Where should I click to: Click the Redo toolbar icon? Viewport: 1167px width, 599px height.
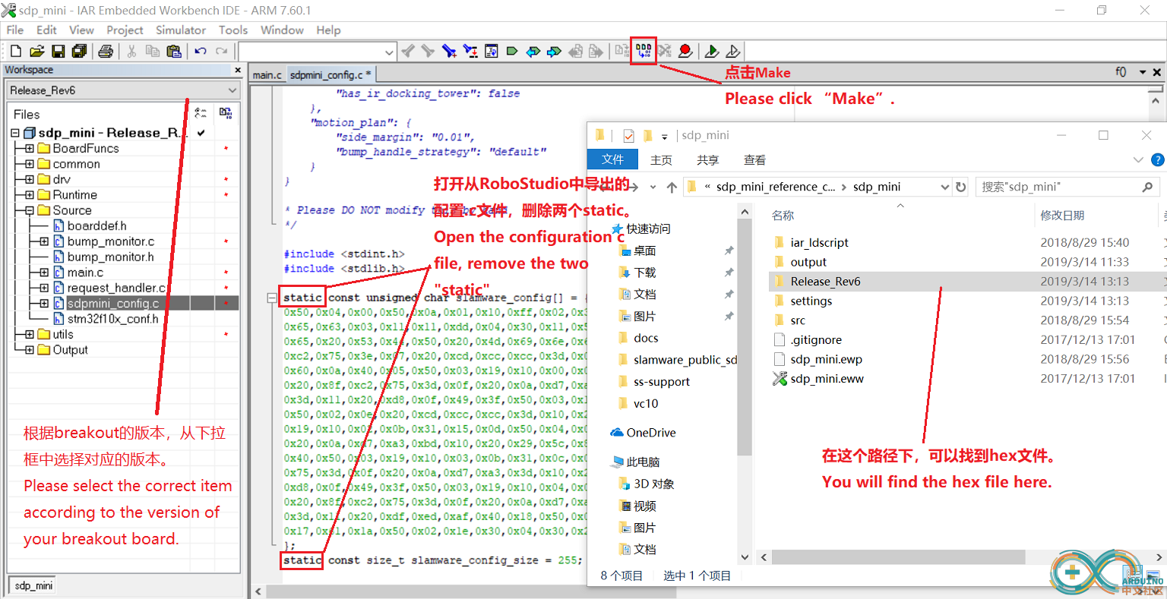click(x=222, y=52)
